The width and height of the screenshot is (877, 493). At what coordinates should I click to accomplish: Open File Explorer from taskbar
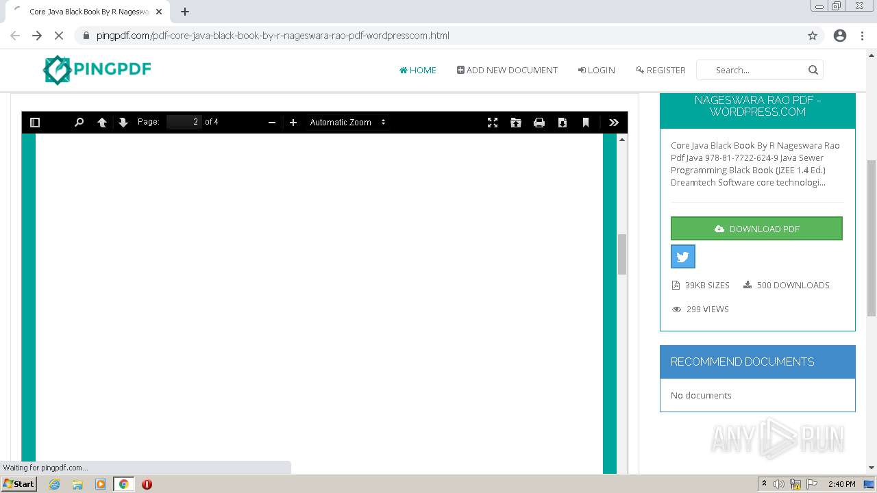coord(77,484)
